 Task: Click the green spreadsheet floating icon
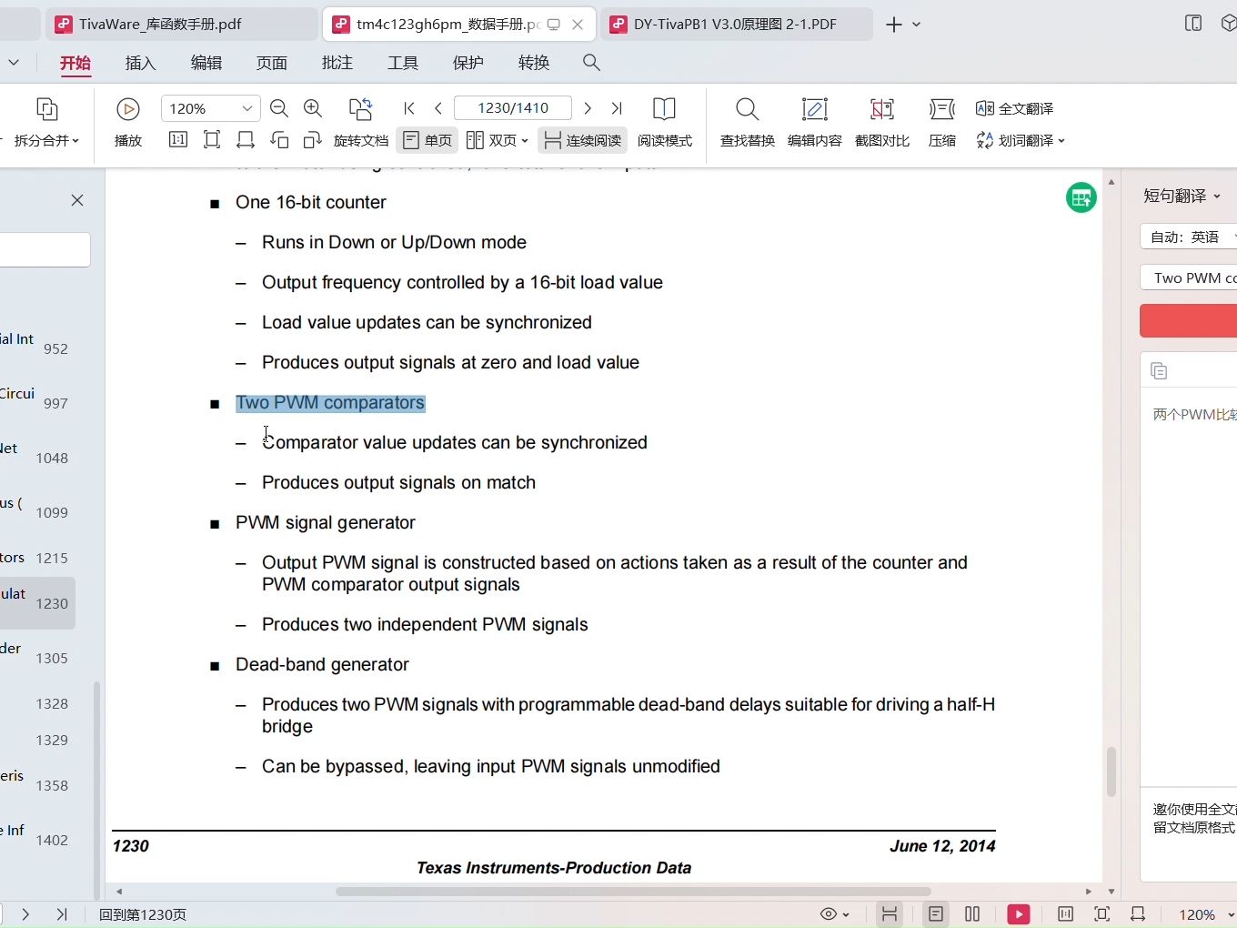[1081, 197]
